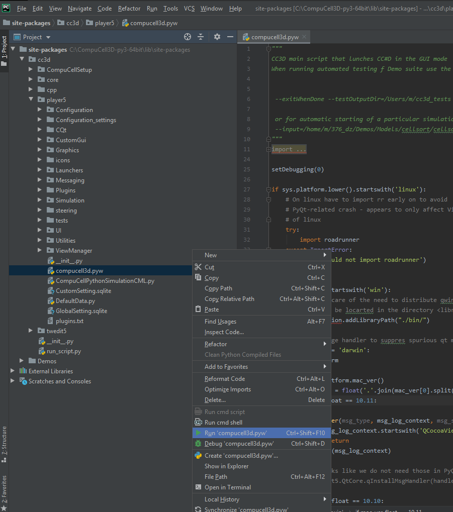
Task: Open the VCS menu
Action: (189, 9)
